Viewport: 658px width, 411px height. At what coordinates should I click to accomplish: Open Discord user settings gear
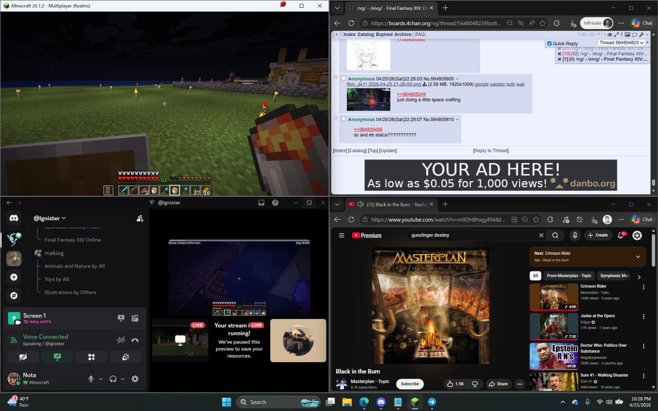pos(135,379)
